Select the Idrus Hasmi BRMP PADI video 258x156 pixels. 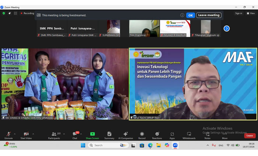[193, 84]
